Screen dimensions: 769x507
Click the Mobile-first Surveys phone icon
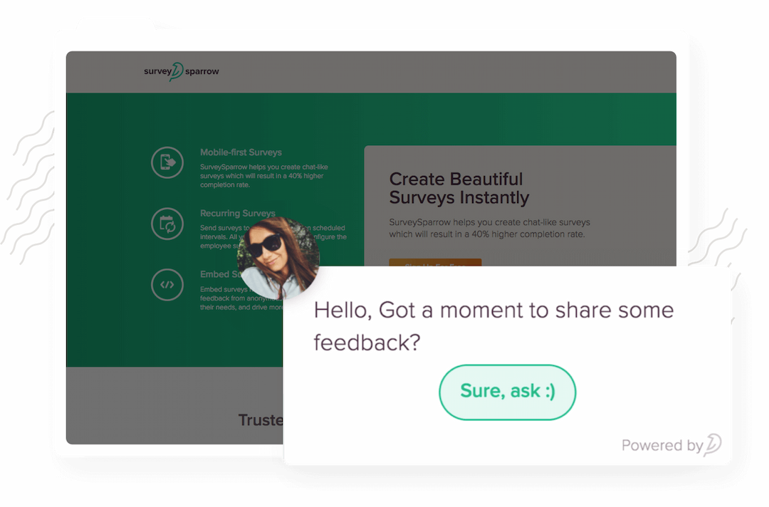(x=168, y=162)
